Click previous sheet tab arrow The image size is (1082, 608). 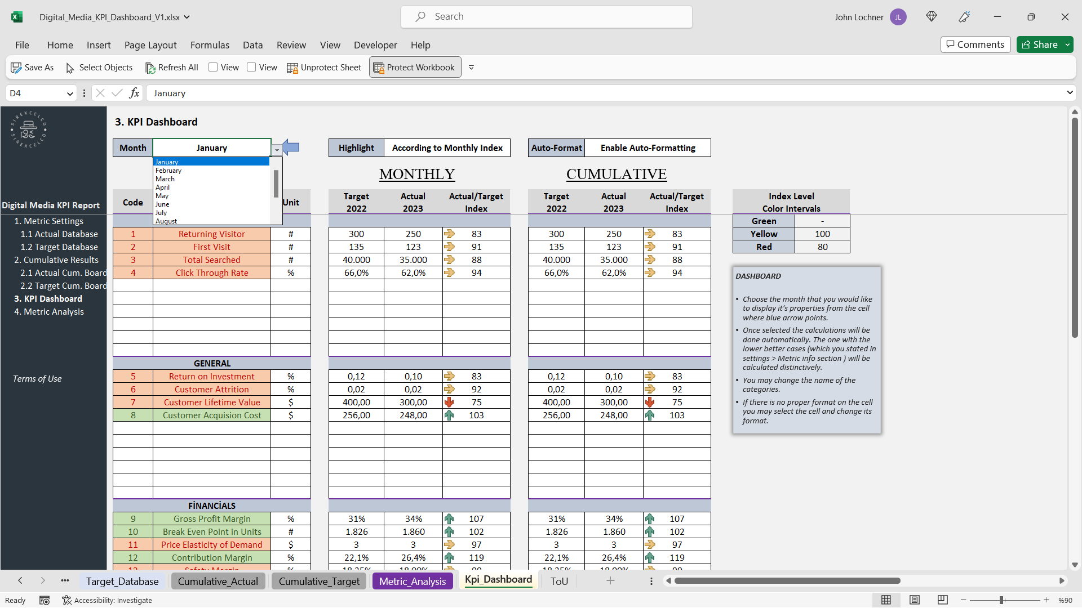pyautogui.click(x=20, y=581)
